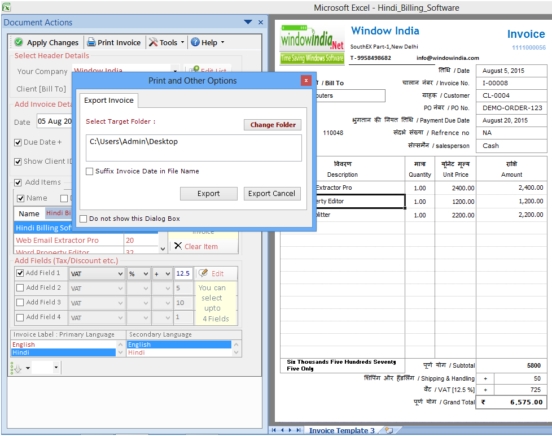
Task: Open the + sign dropdown for Field 1
Action: (x=168, y=274)
